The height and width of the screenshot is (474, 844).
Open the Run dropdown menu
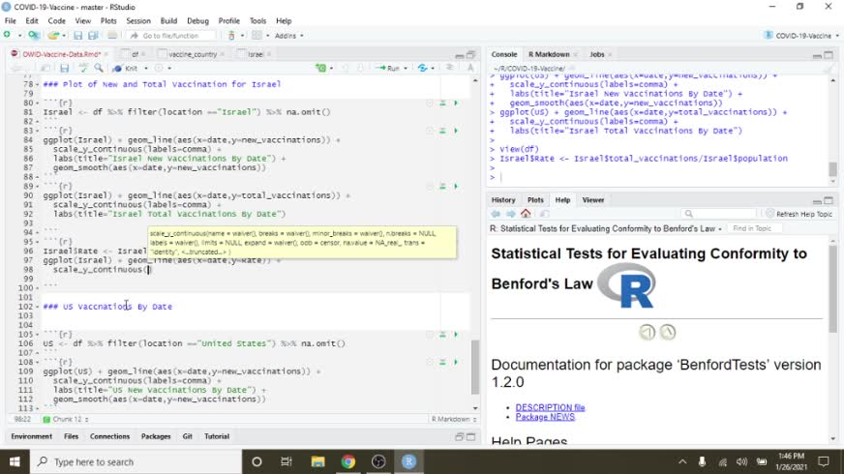407,69
